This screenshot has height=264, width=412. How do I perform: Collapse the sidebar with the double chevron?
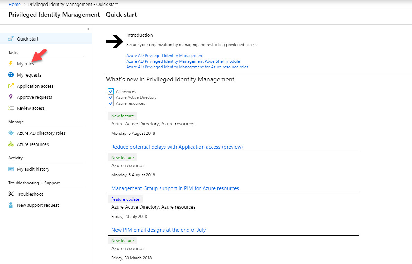(88, 29)
